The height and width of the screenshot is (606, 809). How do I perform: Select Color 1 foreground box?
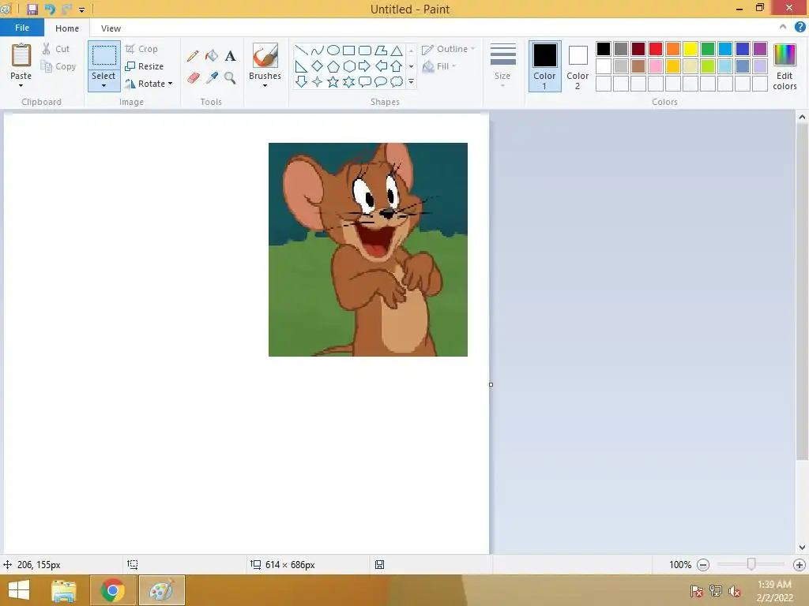(x=545, y=66)
